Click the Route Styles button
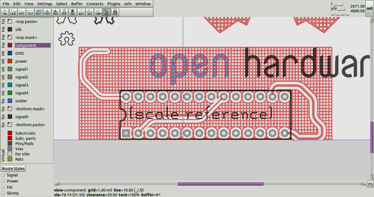 (13, 168)
